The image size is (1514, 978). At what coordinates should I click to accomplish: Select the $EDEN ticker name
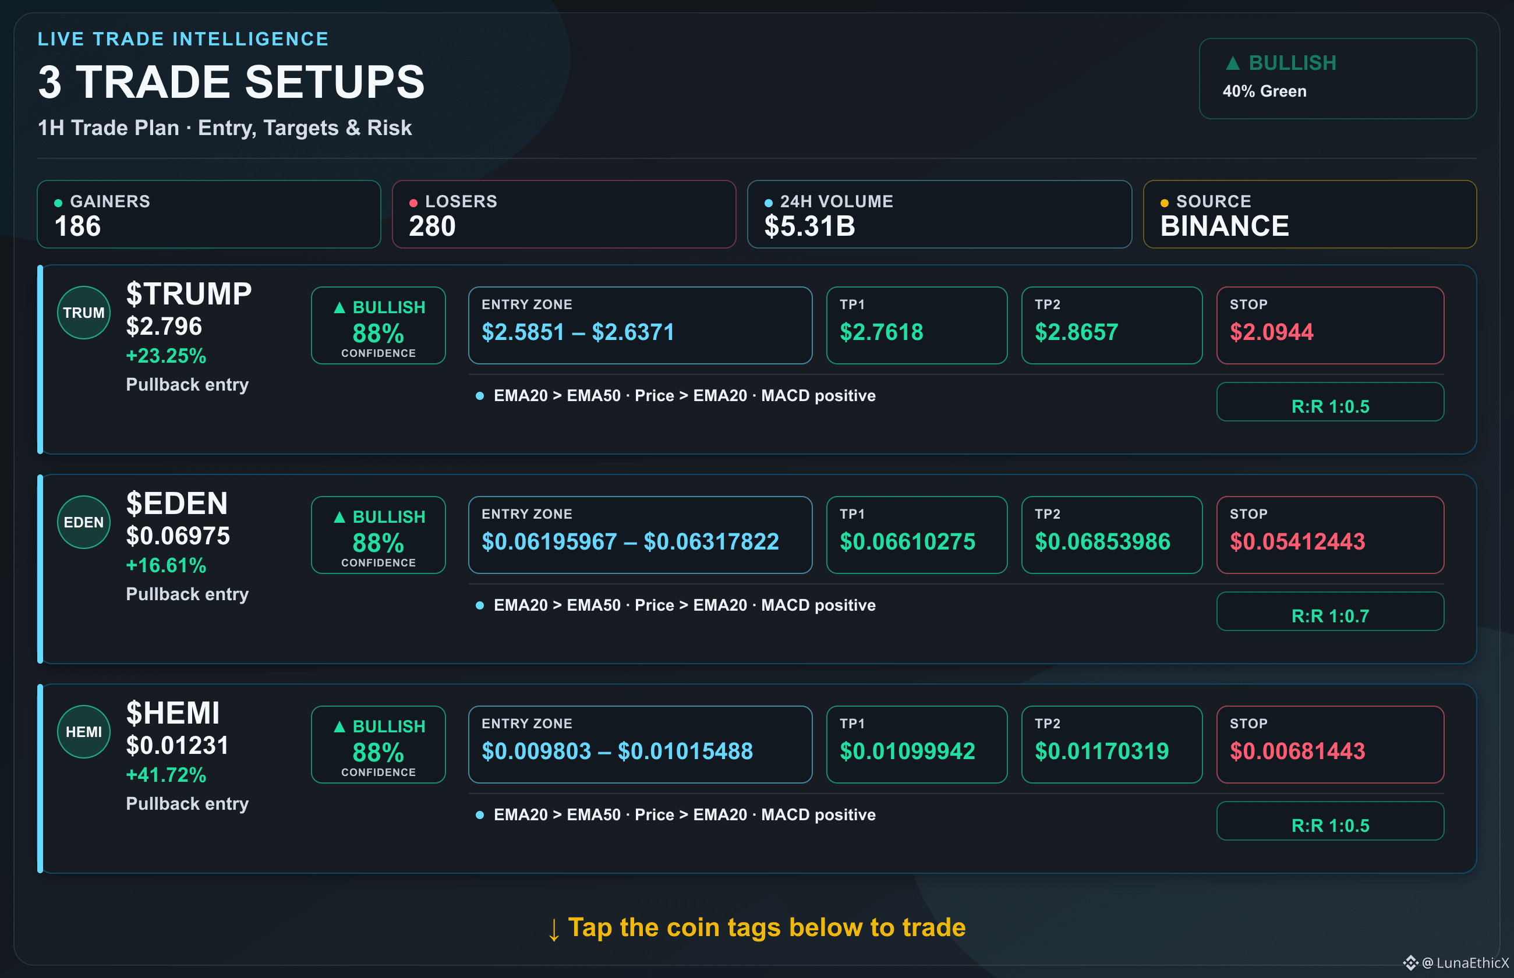tap(176, 504)
